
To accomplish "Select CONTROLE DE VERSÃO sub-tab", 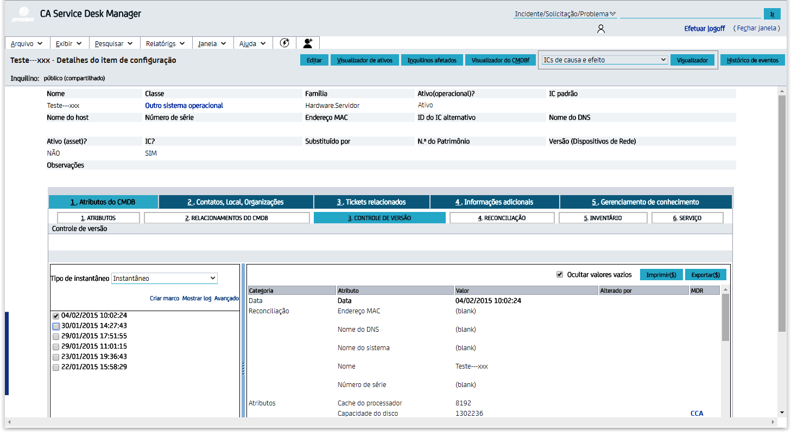I will (379, 218).
